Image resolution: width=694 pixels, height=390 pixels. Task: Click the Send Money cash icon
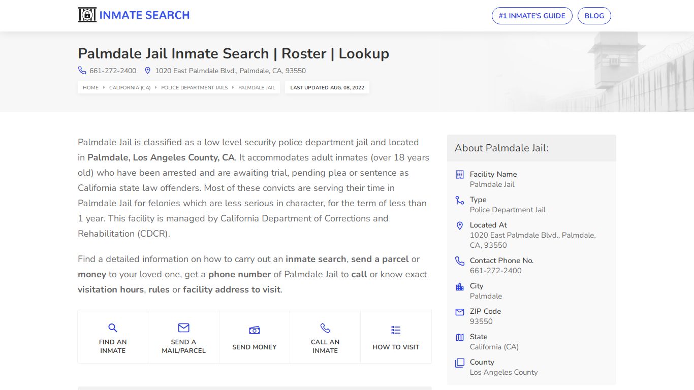point(255,331)
